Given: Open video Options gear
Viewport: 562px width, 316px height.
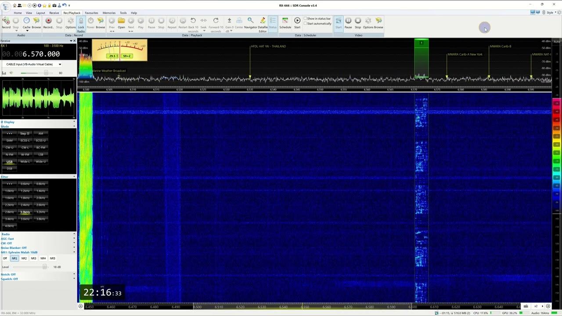Looking at the screenshot, I should click(x=368, y=23).
